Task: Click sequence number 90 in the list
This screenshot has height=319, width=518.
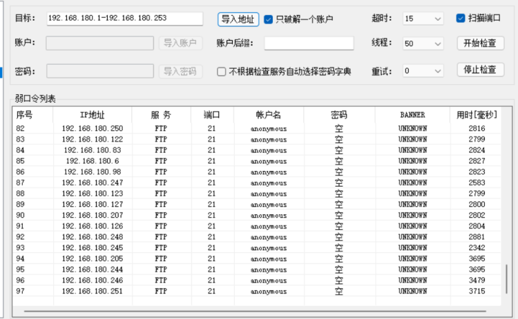Action: (20, 215)
